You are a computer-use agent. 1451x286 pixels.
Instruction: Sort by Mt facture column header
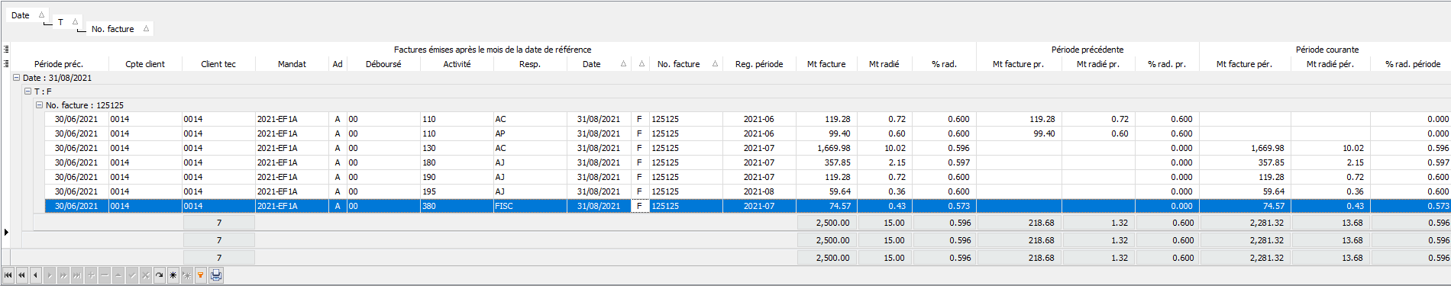(826, 64)
